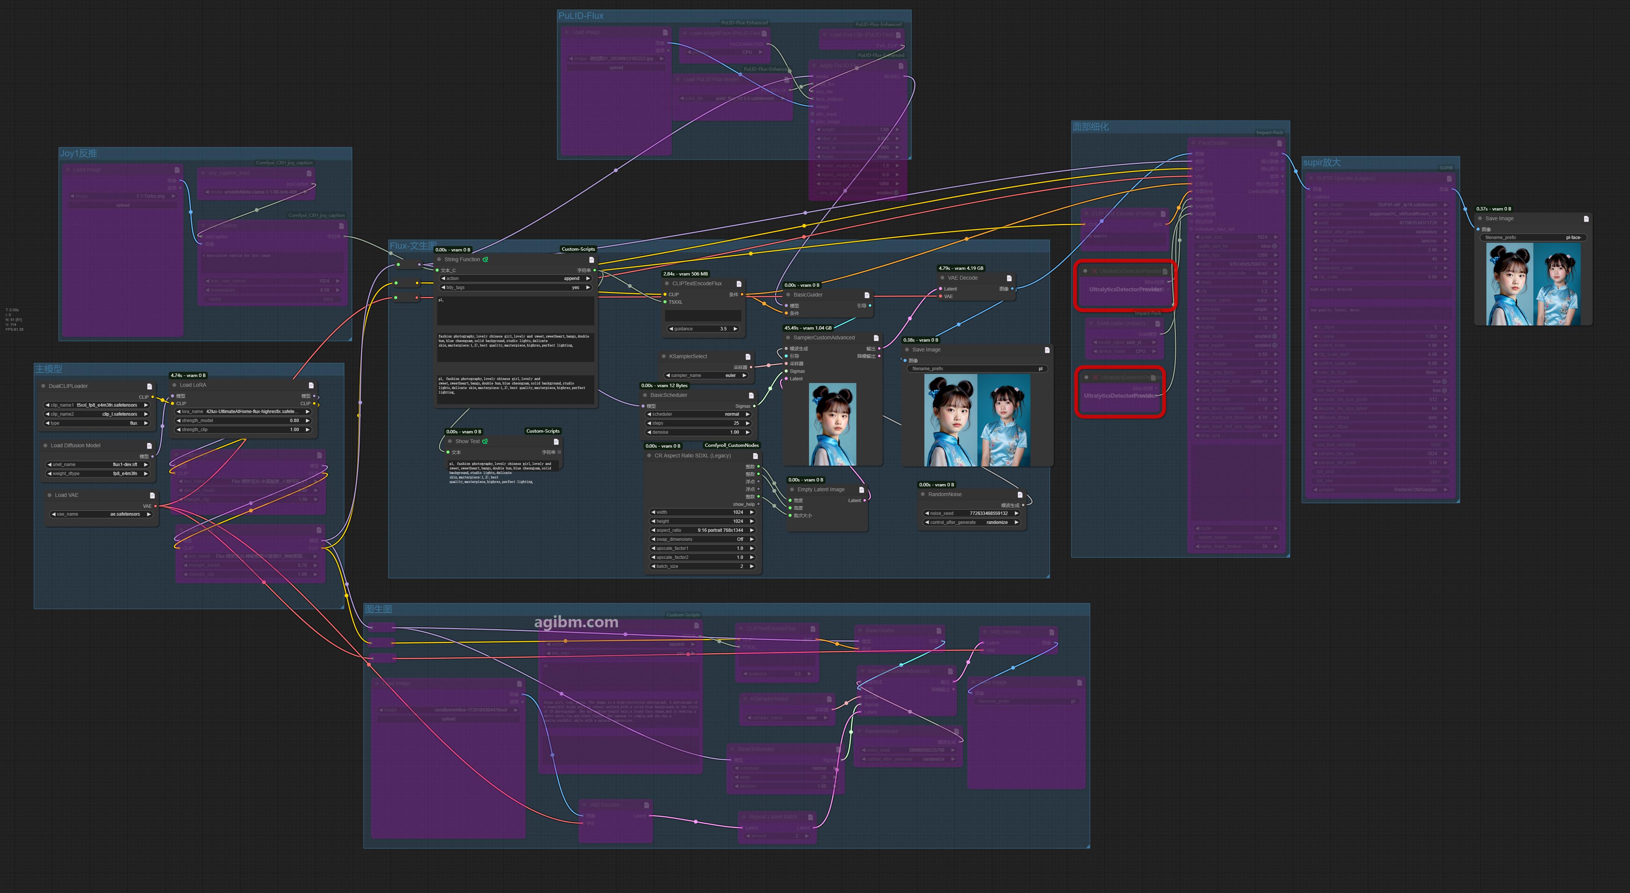This screenshot has height=893, width=1630.
Task: Open unet_name dropdown showing flux1-dev.sft
Action: coord(98,464)
